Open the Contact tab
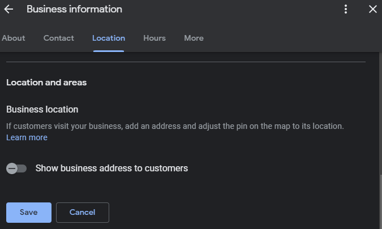The height and width of the screenshot is (229, 382). [59, 38]
